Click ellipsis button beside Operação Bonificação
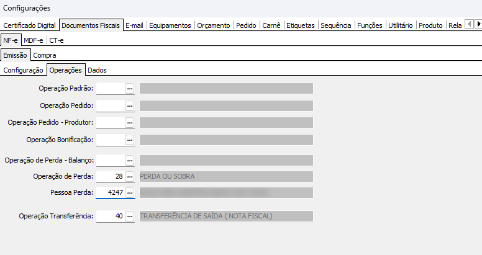 pos(130,140)
